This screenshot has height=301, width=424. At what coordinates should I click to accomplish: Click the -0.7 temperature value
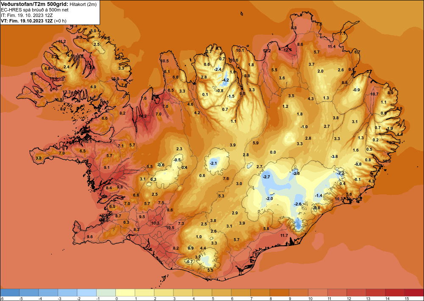coord(190,262)
